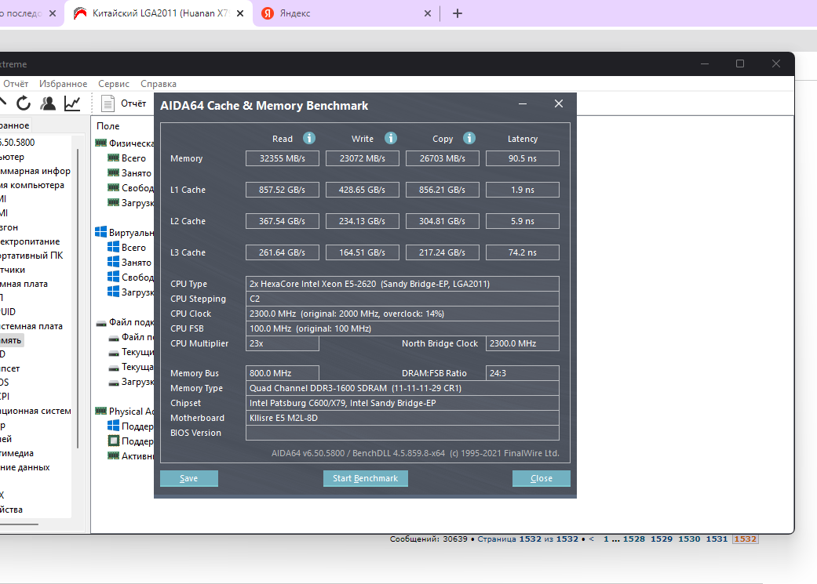Go to forum page 1528
The height and width of the screenshot is (584, 817).
[634, 539]
